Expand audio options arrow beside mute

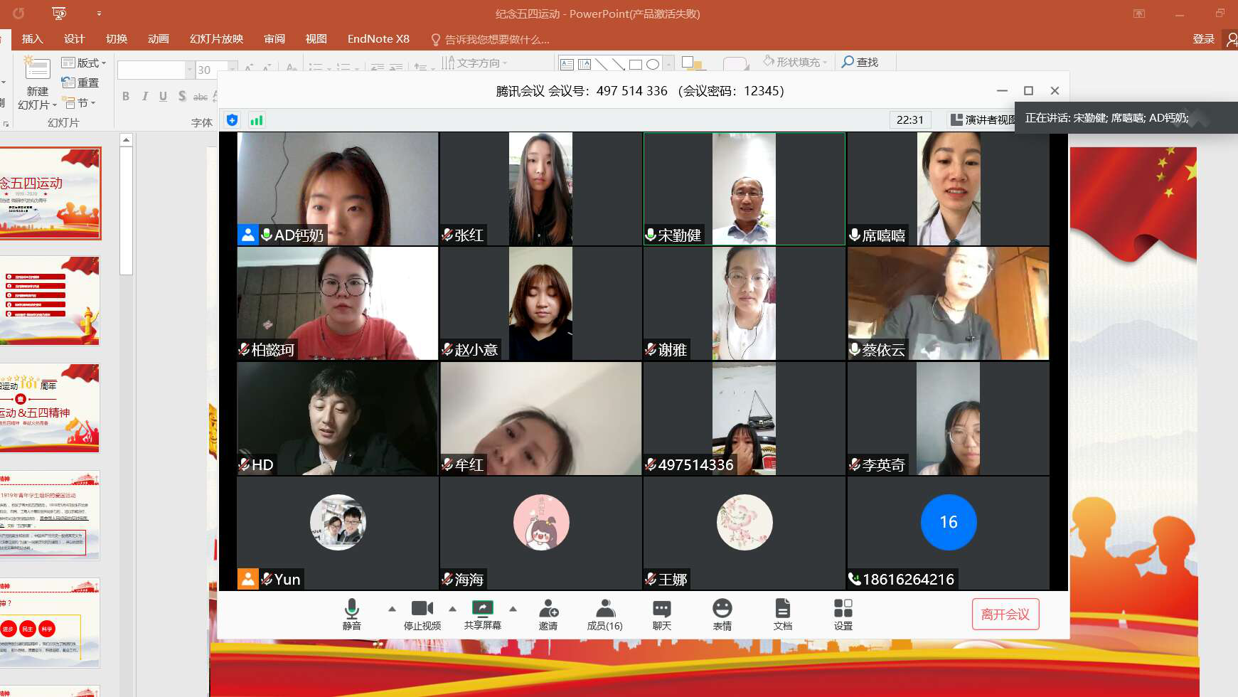tap(392, 609)
